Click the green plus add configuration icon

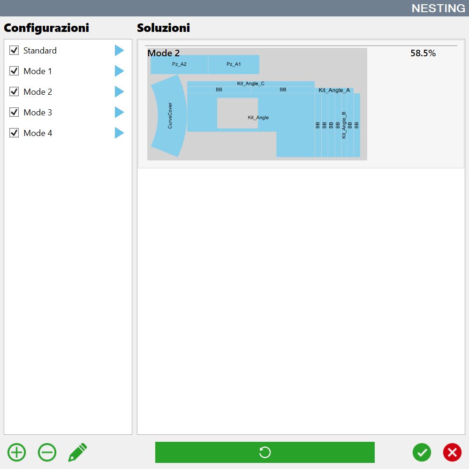(17, 452)
